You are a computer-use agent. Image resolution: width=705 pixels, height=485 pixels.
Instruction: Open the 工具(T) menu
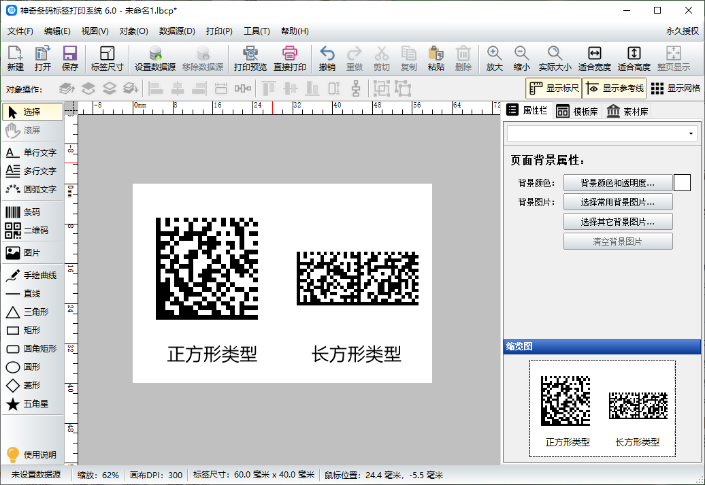coord(257,31)
